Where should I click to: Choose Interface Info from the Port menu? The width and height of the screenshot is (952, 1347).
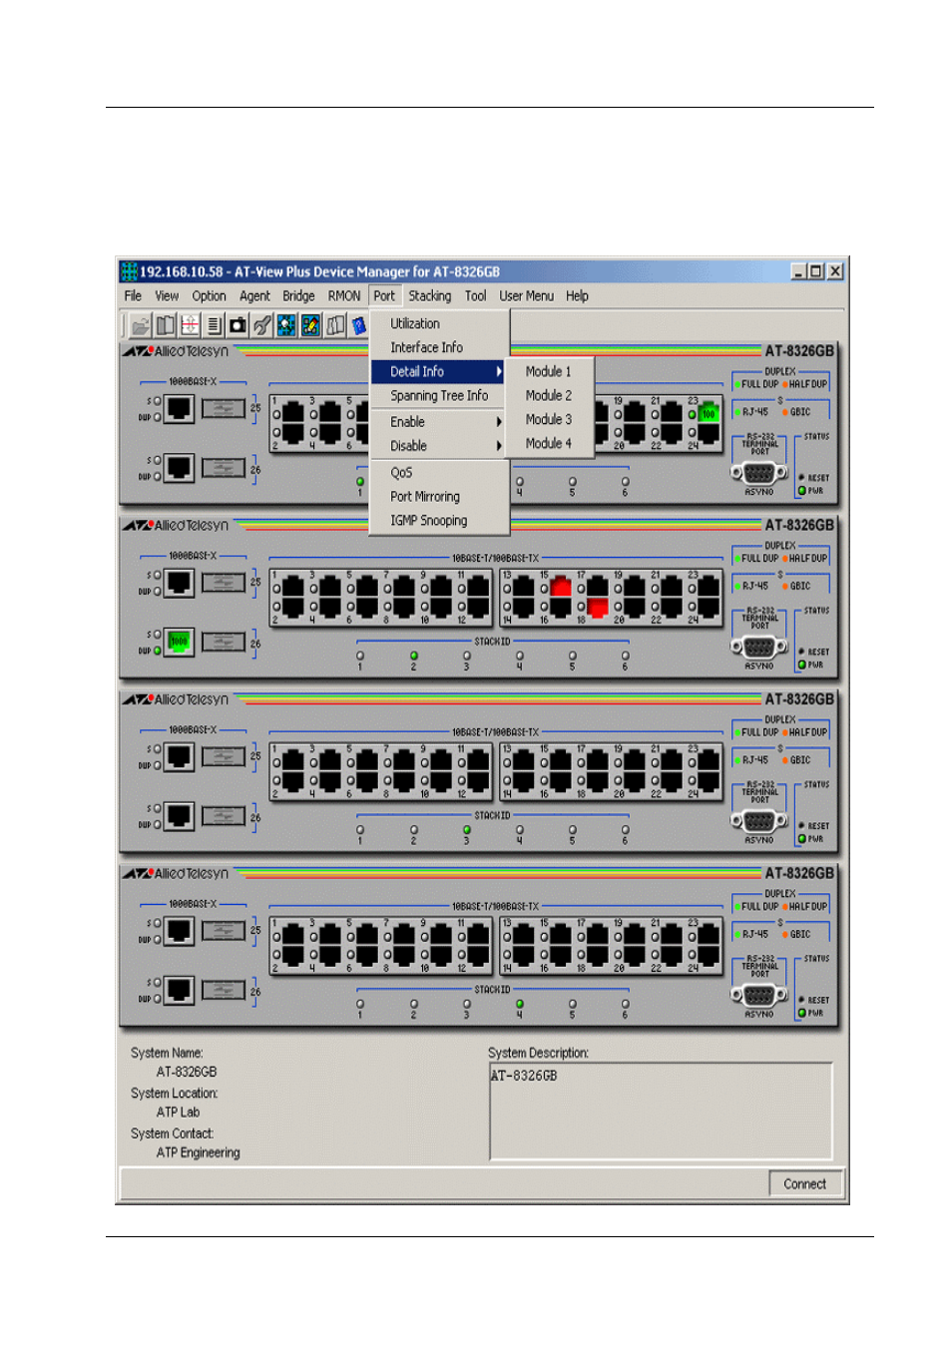pyautogui.click(x=439, y=347)
